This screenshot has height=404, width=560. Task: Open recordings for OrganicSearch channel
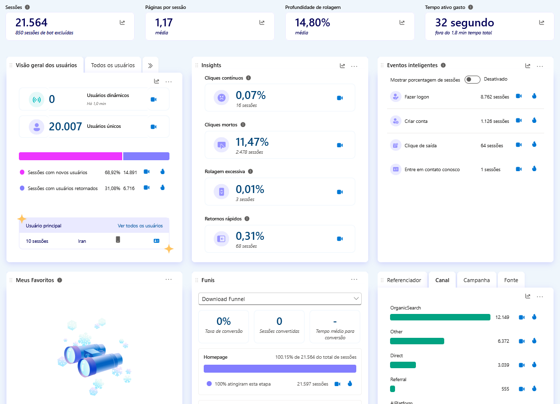522,317
